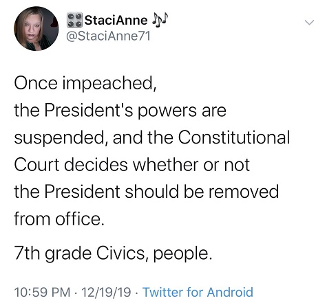The height and width of the screenshot is (305, 327).
Task: Open the StaciAnne display name profile link
Action: point(116,20)
